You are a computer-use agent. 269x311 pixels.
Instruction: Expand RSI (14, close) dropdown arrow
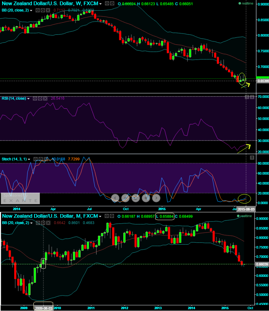click(28, 99)
